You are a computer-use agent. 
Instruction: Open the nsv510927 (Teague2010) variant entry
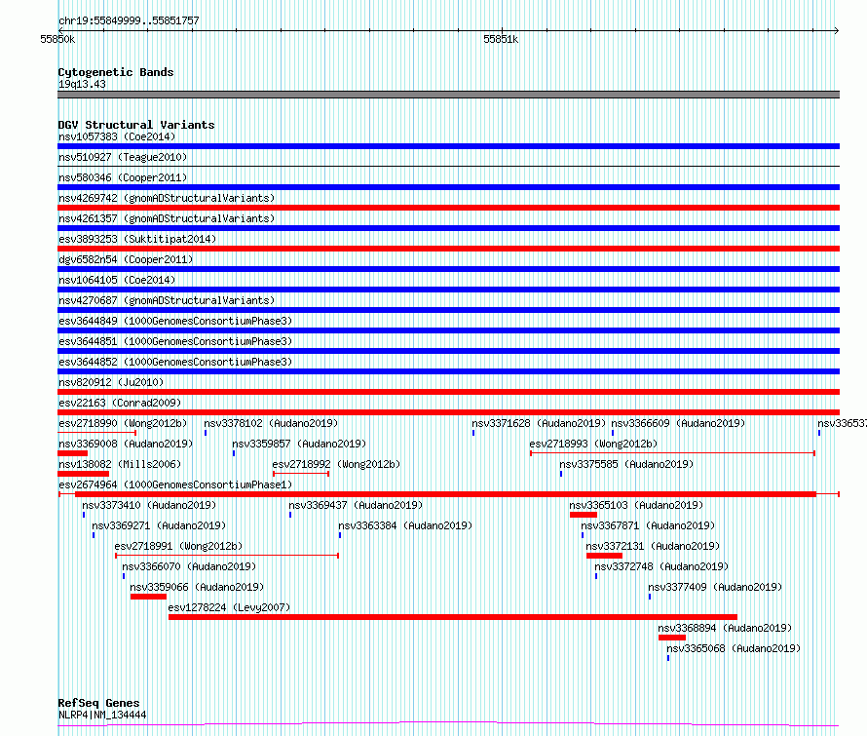123,157
